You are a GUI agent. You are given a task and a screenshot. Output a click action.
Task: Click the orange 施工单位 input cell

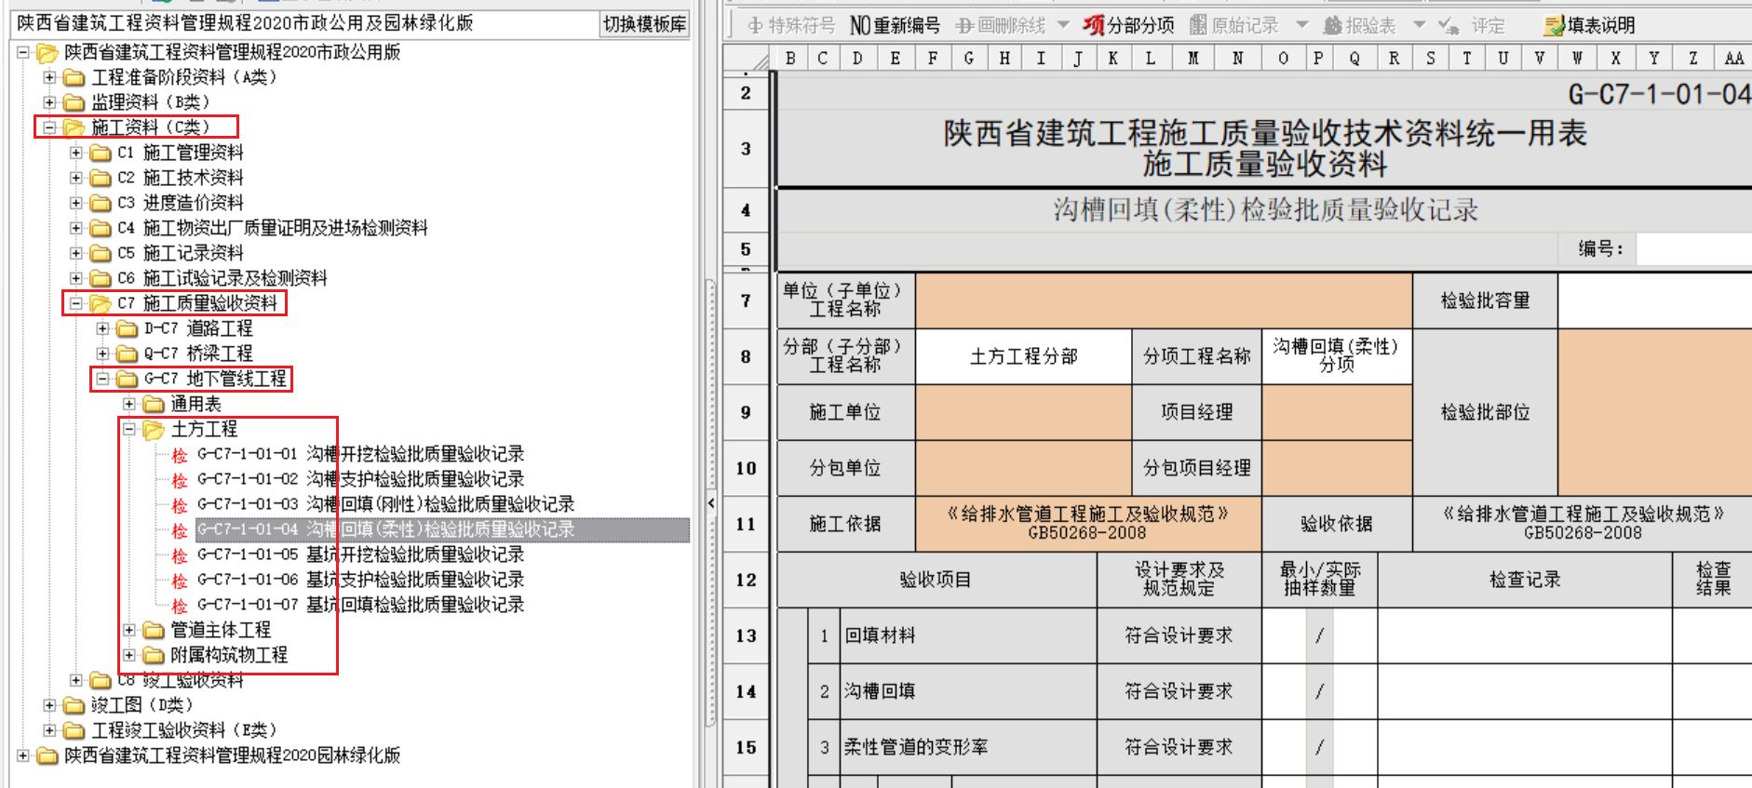1023,412
